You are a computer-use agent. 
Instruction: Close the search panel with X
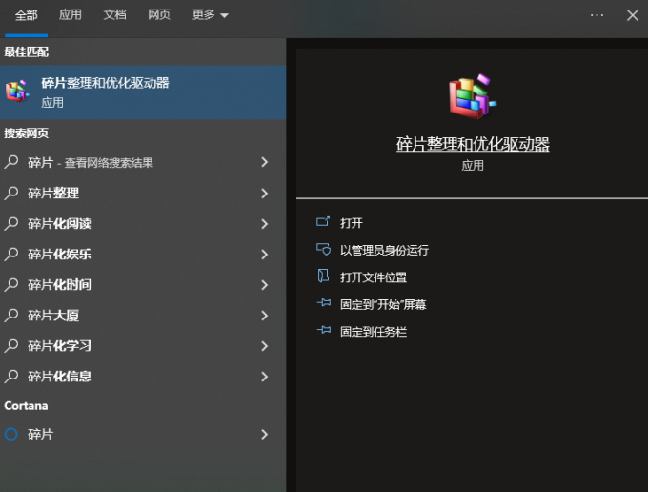[633, 15]
